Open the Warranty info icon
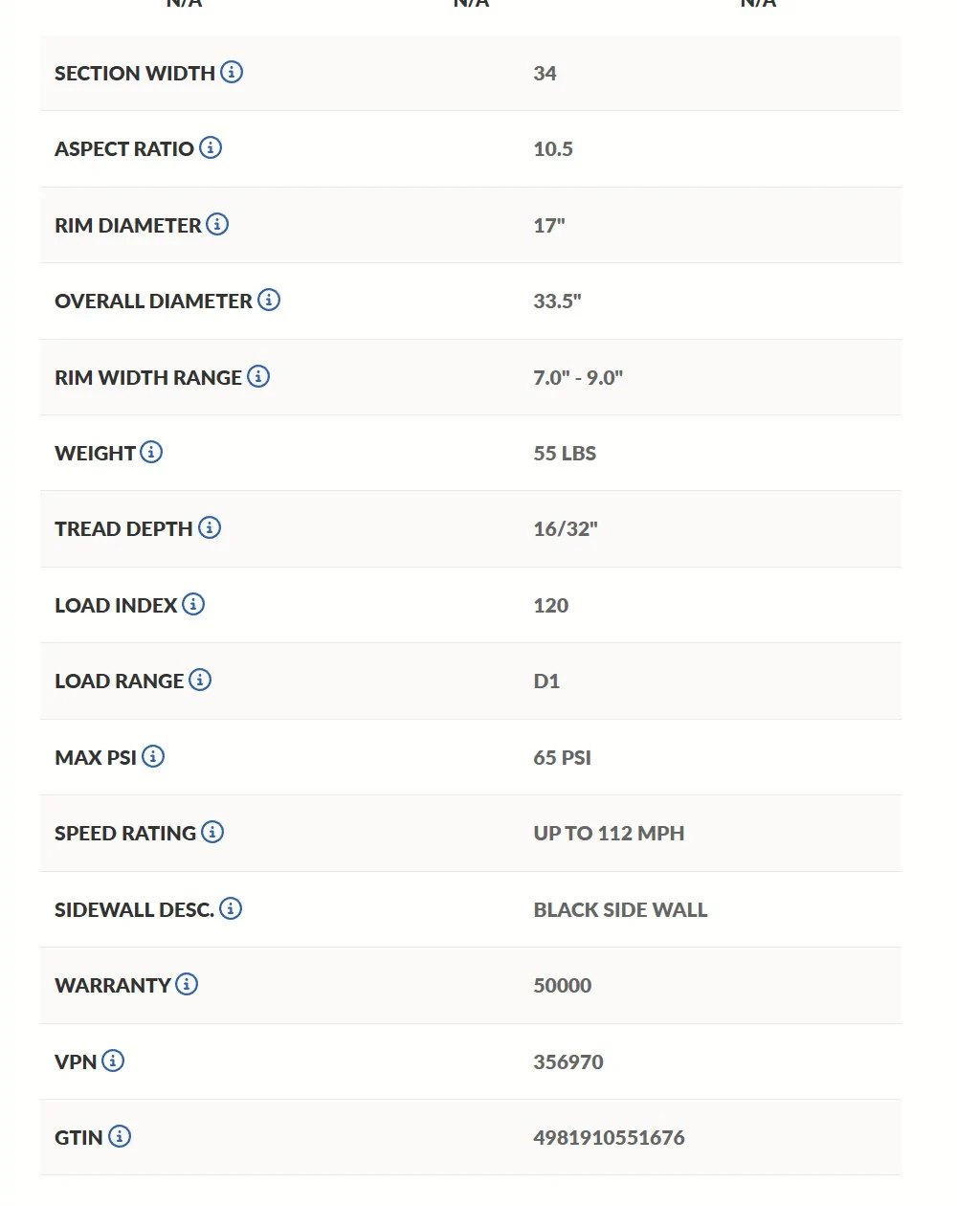The width and height of the screenshot is (957, 1206). [x=187, y=984]
